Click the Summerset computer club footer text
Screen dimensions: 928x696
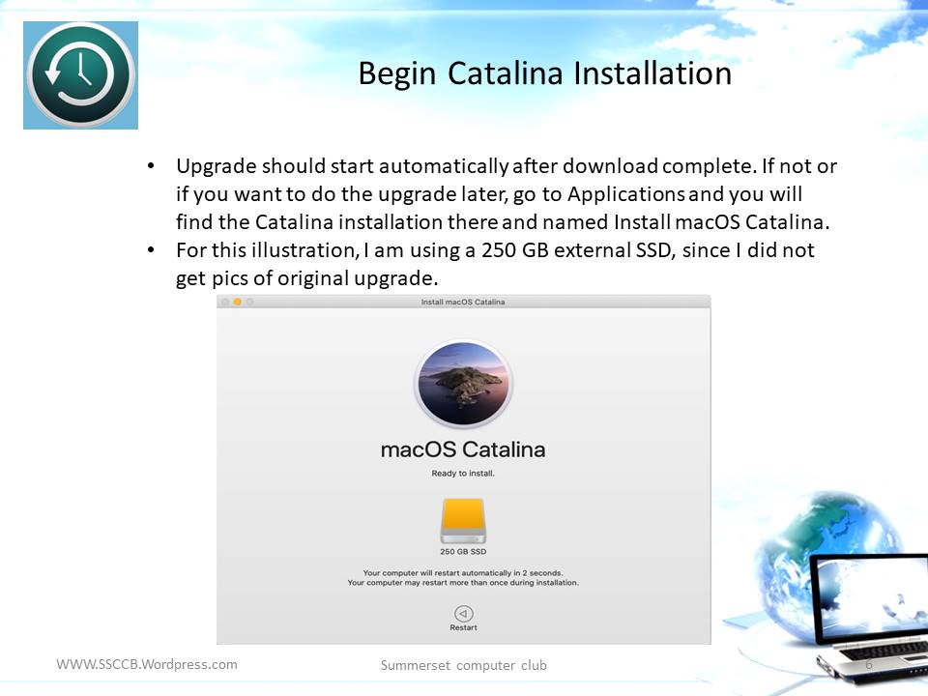[x=463, y=665]
